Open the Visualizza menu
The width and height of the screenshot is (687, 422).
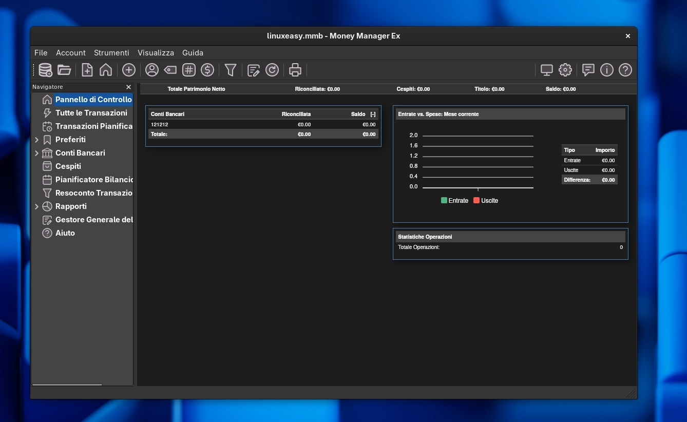[x=156, y=53]
